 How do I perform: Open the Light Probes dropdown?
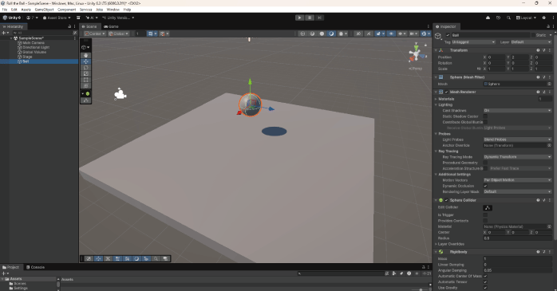coord(517,140)
